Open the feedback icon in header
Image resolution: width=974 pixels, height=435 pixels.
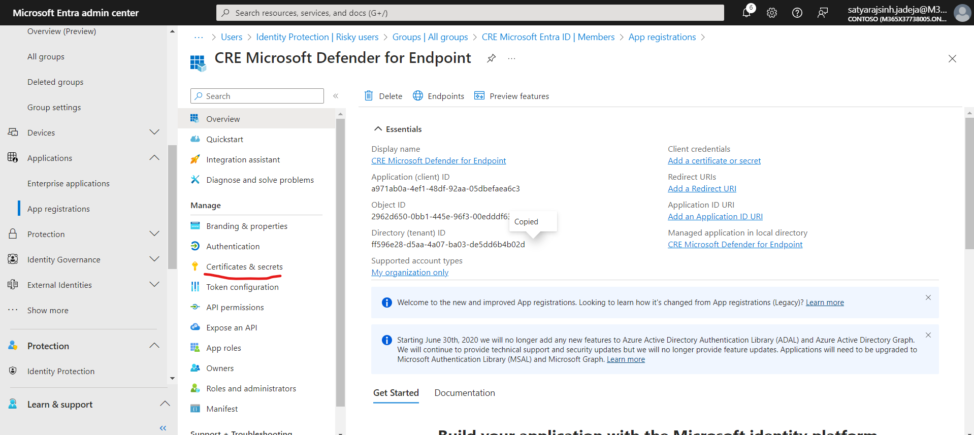(x=823, y=13)
